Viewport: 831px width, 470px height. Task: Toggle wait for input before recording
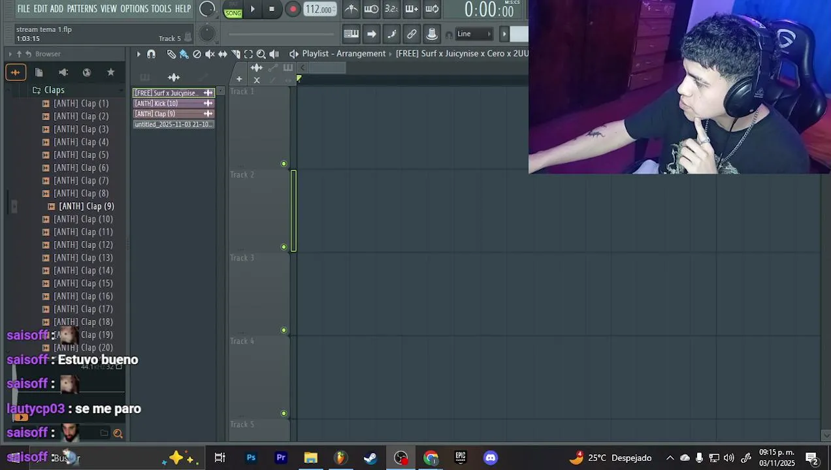371,9
